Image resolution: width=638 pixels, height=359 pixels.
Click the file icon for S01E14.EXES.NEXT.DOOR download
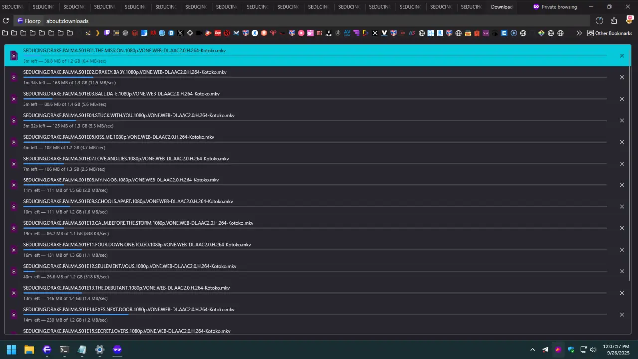(x=14, y=315)
